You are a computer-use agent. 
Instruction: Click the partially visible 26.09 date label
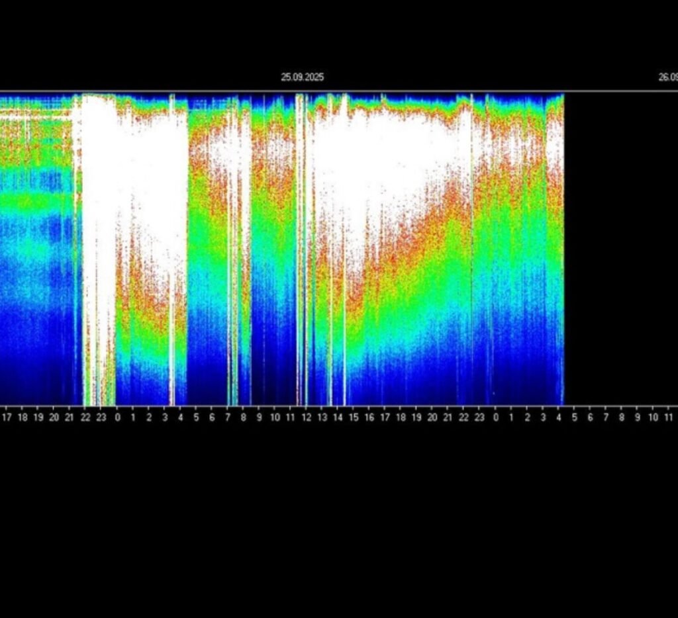(x=667, y=77)
